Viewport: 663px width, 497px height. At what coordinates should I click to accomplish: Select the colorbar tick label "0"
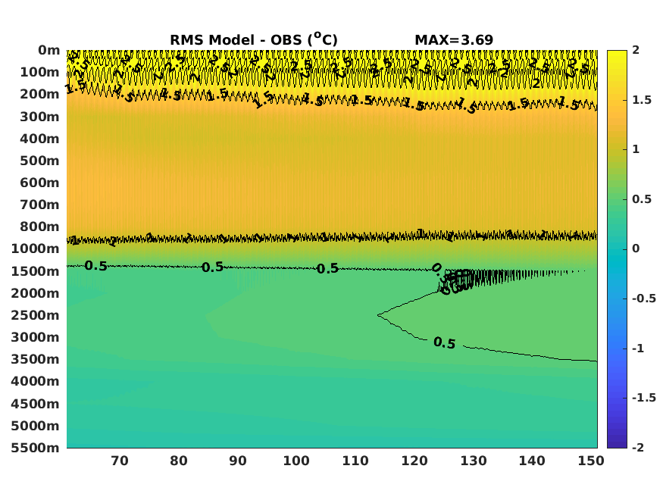click(636, 248)
